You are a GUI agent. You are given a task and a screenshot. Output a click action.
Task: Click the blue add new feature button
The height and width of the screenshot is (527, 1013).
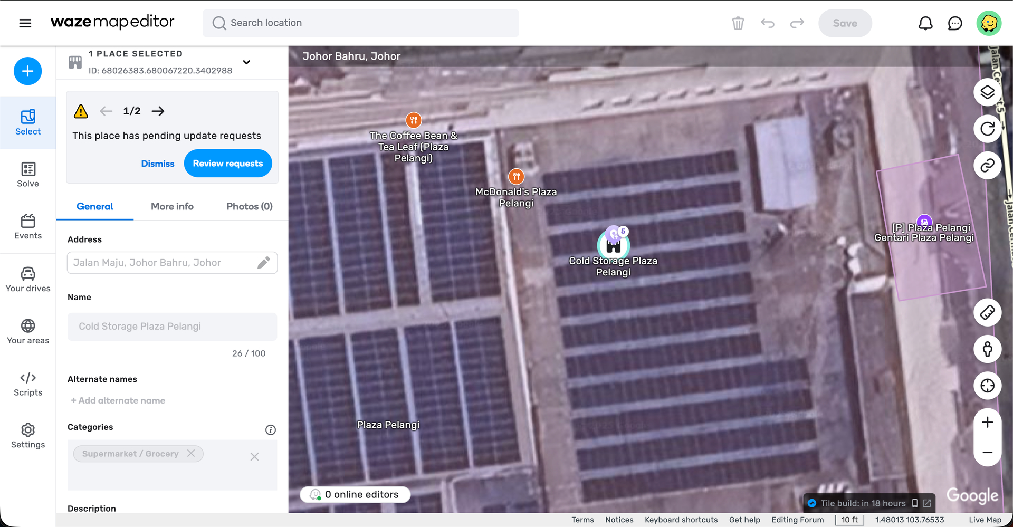click(x=27, y=71)
